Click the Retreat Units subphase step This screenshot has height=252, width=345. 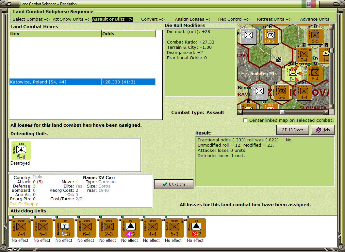click(x=274, y=19)
